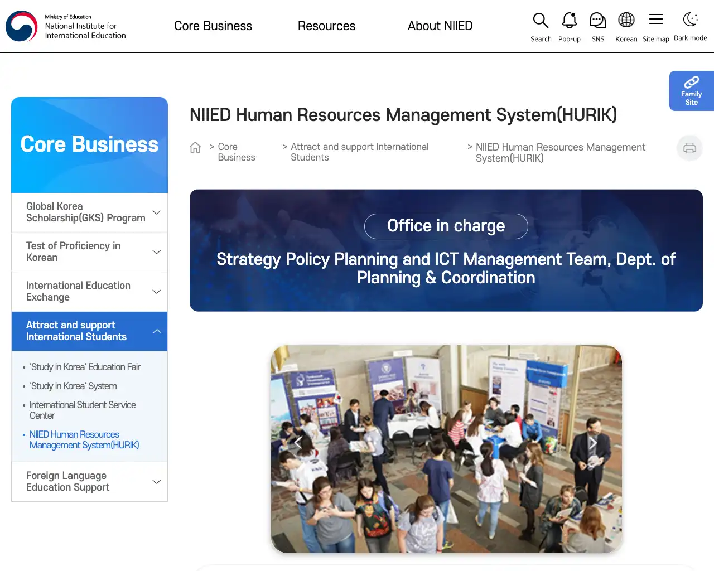
Task: Expand International Education Exchange section
Action: [x=89, y=292]
